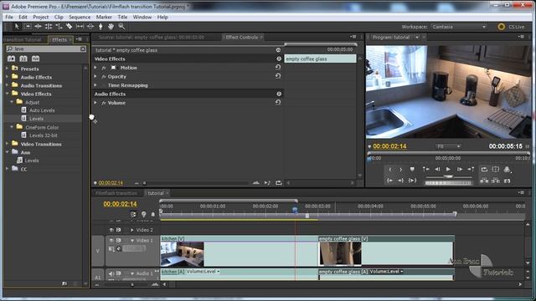Select the Selection tool arrow

tap(17, 27)
